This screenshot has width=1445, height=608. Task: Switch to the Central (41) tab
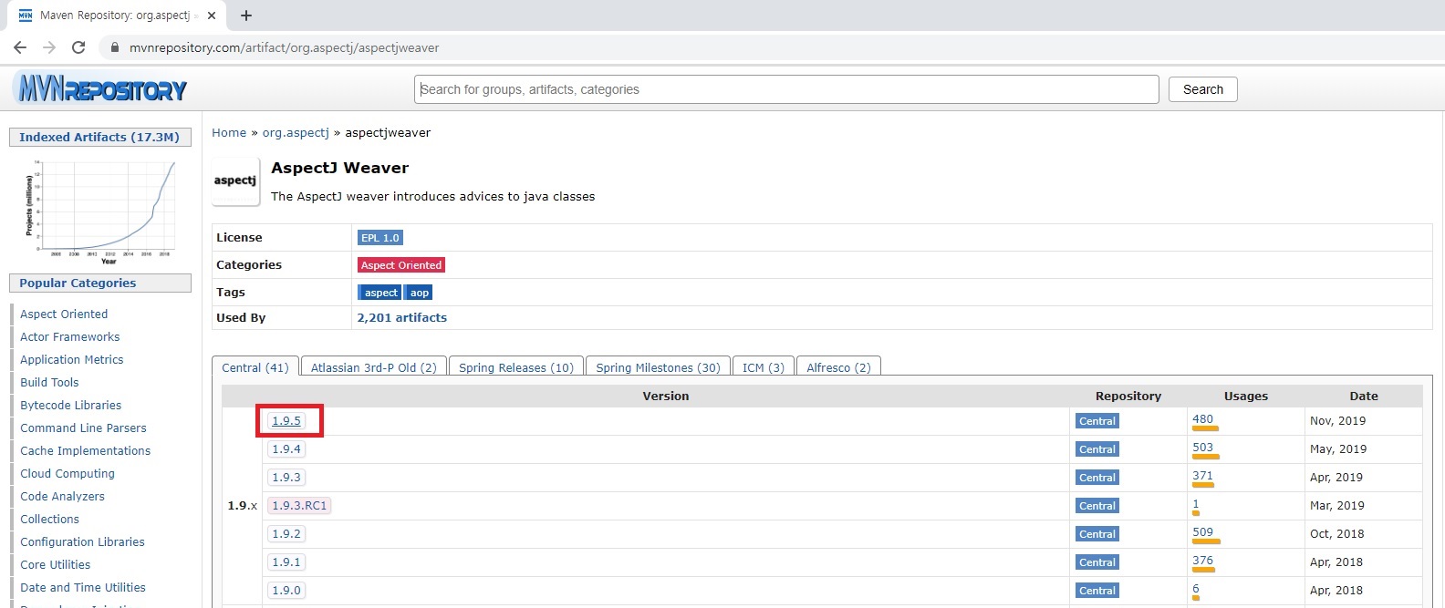(255, 367)
